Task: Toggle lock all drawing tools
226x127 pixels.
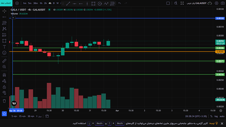Action: tap(4, 87)
